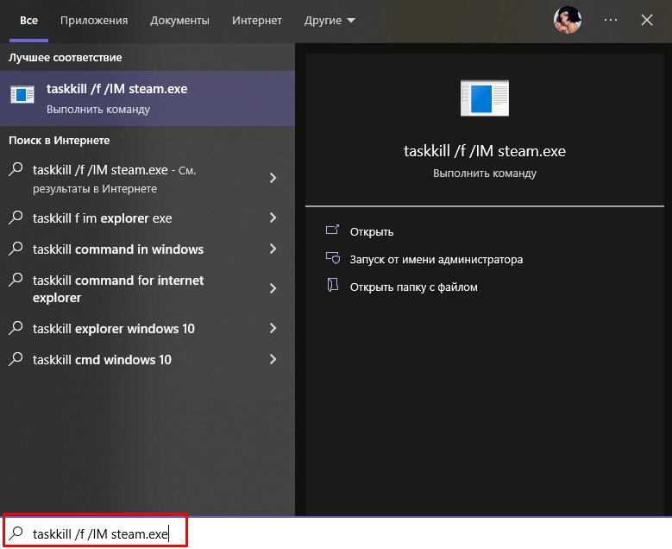Click search icon beside taskkill f im explorer exe
Image resolution: width=672 pixels, height=549 pixels.
[16, 217]
